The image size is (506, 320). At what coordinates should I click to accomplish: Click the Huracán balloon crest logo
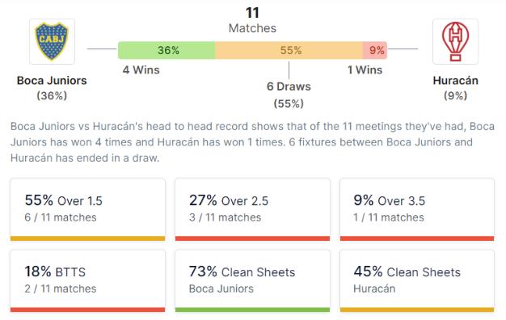455,41
